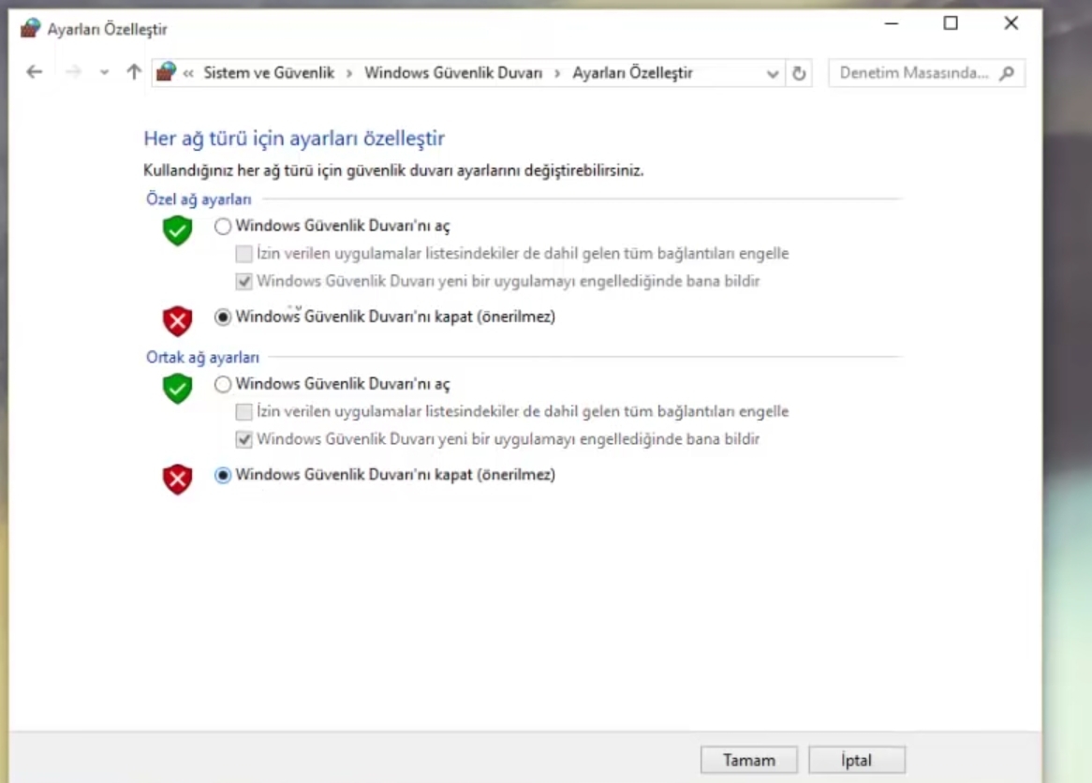Cancel with the İptal button
This screenshot has width=1092, height=783.
[857, 760]
